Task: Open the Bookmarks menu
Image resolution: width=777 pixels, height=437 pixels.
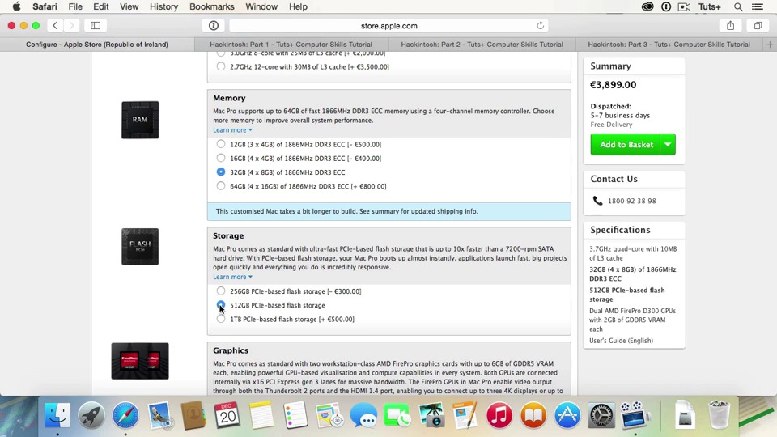Action: 211,6
